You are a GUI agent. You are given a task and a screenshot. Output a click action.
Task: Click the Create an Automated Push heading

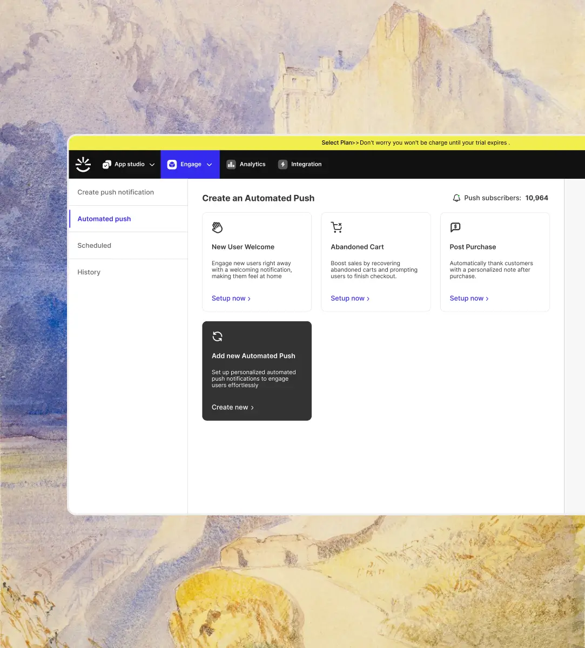258,198
